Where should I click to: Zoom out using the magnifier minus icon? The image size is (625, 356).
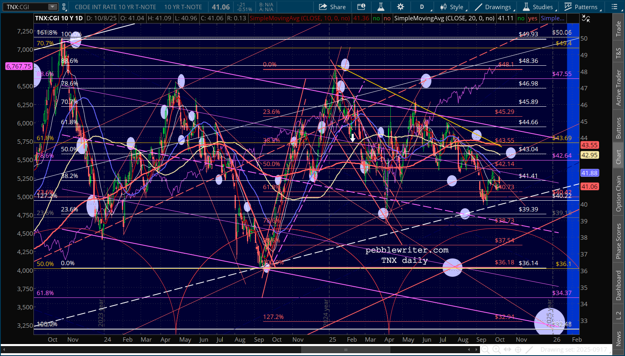pos(485,350)
